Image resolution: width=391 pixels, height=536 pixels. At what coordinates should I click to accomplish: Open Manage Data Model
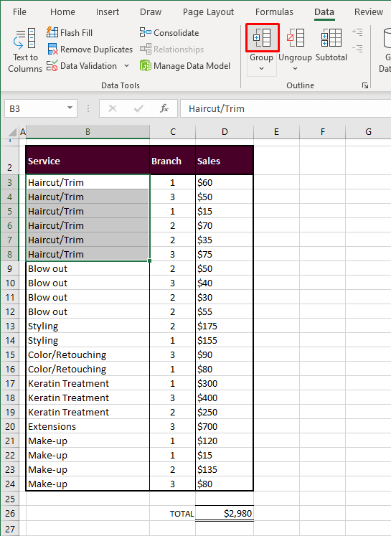point(185,65)
